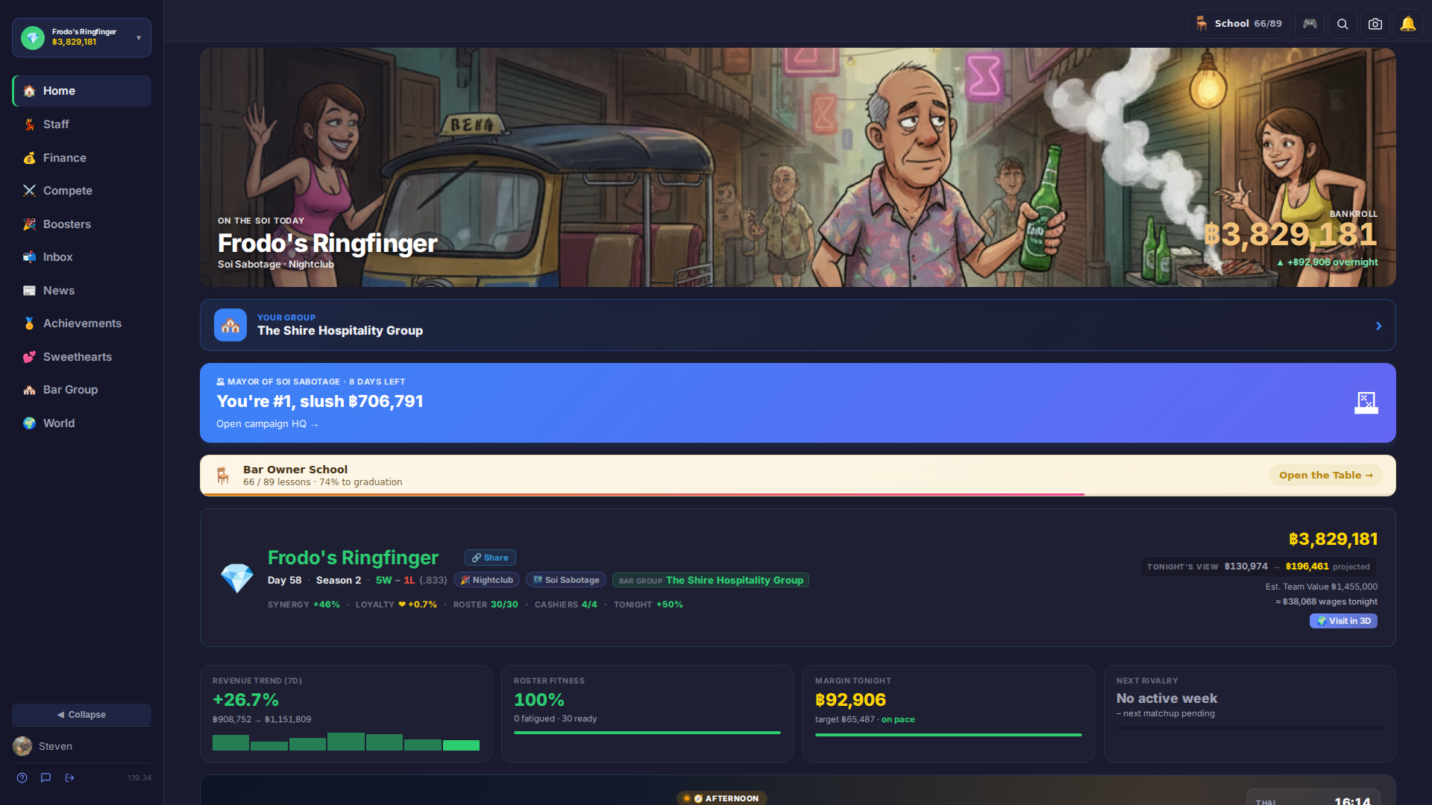Click the Home house icon
The height and width of the screenshot is (805, 1432).
tap(29, 91)
